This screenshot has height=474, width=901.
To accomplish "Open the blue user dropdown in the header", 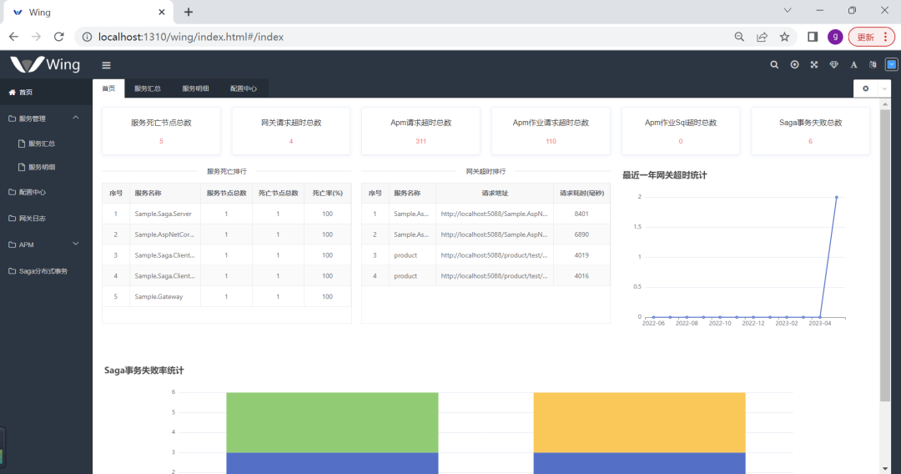I will tap(891, 64).
